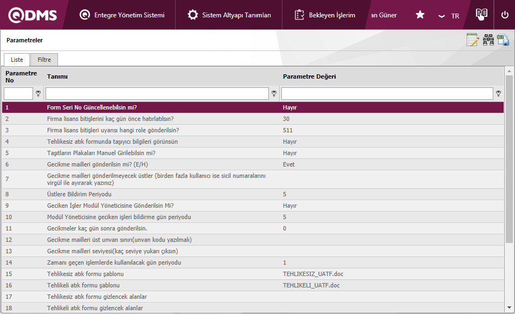This screenshot has width=515, height=314.
Task: Click the vertical scrollbar of the list
Action: tap(509, 157)
